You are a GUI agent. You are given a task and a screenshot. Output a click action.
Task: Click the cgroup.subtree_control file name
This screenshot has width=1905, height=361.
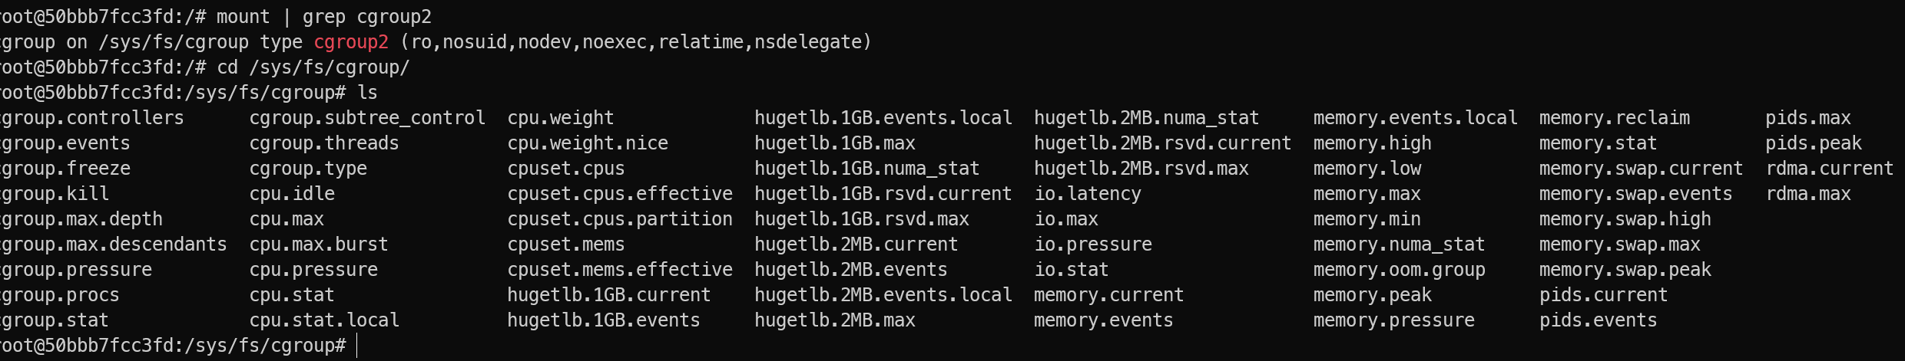click(x=367, y=118)
